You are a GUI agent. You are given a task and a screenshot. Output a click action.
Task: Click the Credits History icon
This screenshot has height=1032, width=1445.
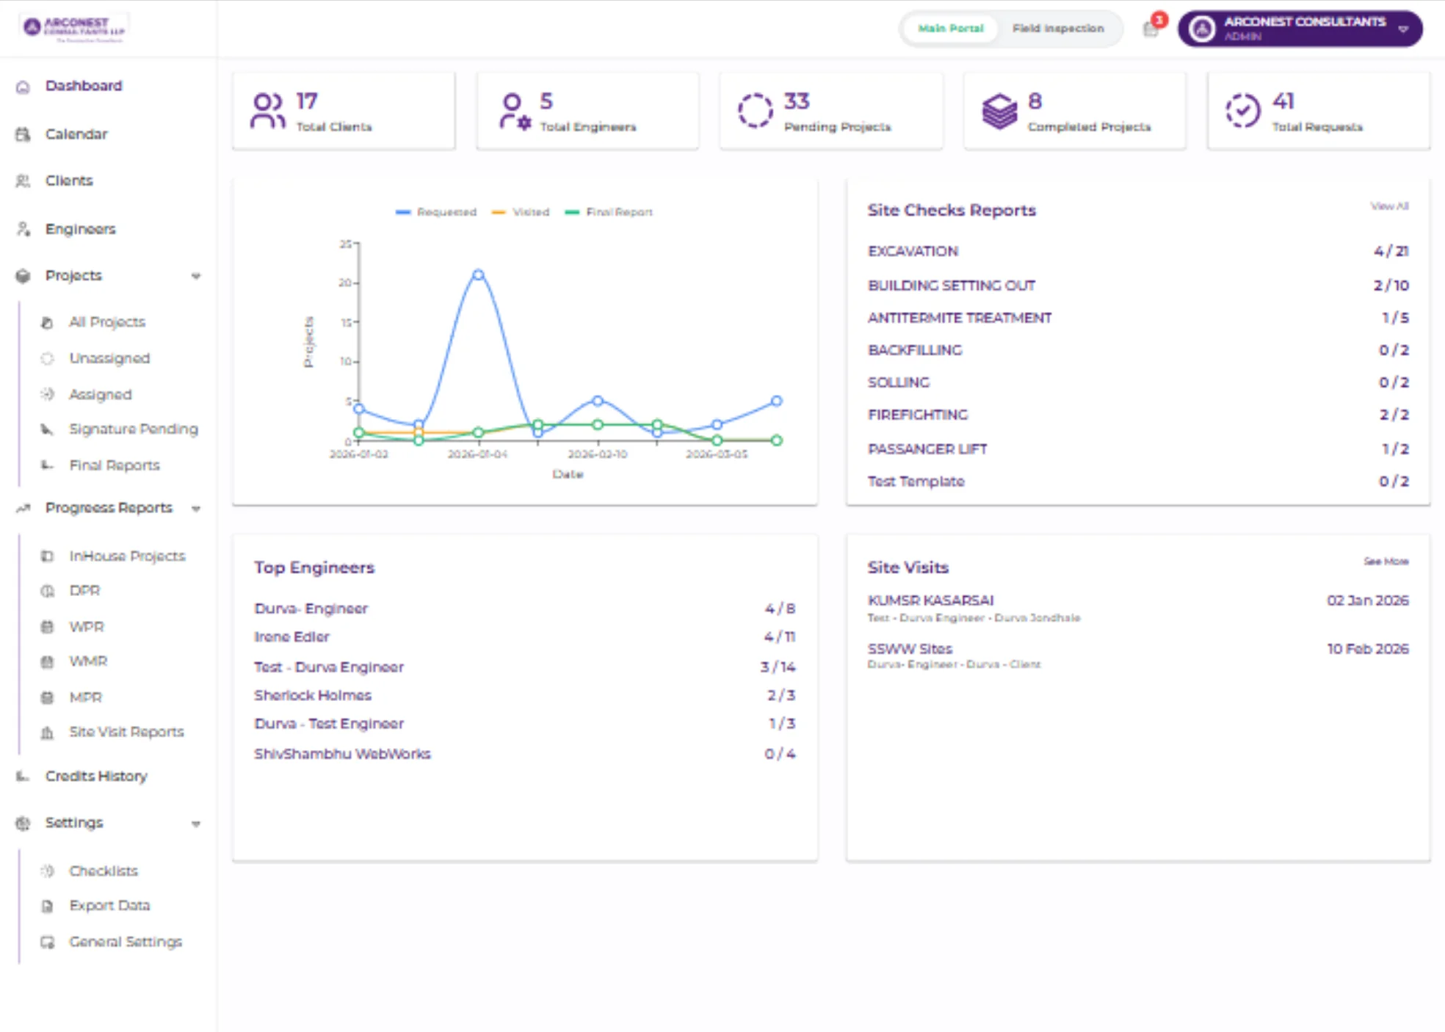tap(23, 776)
